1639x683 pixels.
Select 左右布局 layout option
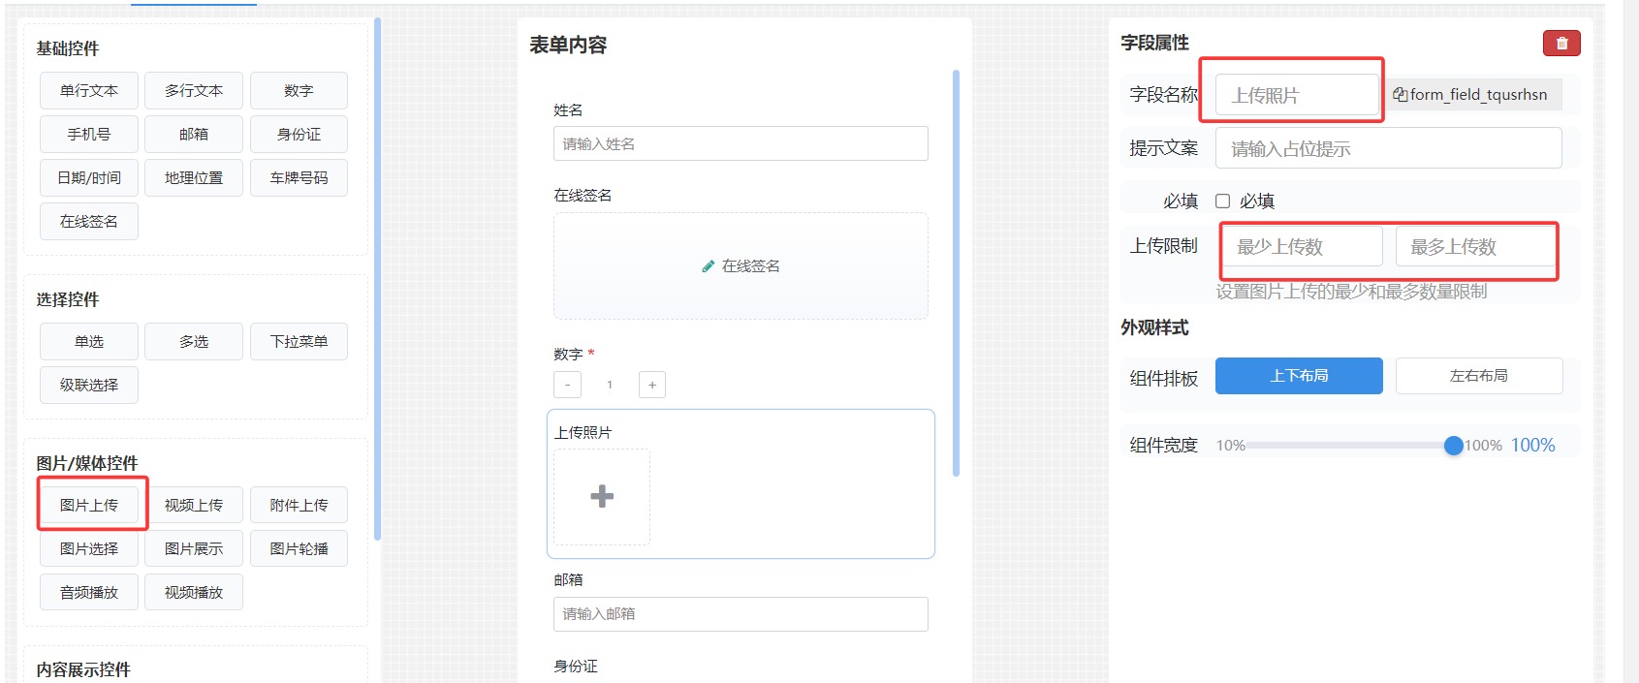pyautogui.click(x=1479, y=376)
